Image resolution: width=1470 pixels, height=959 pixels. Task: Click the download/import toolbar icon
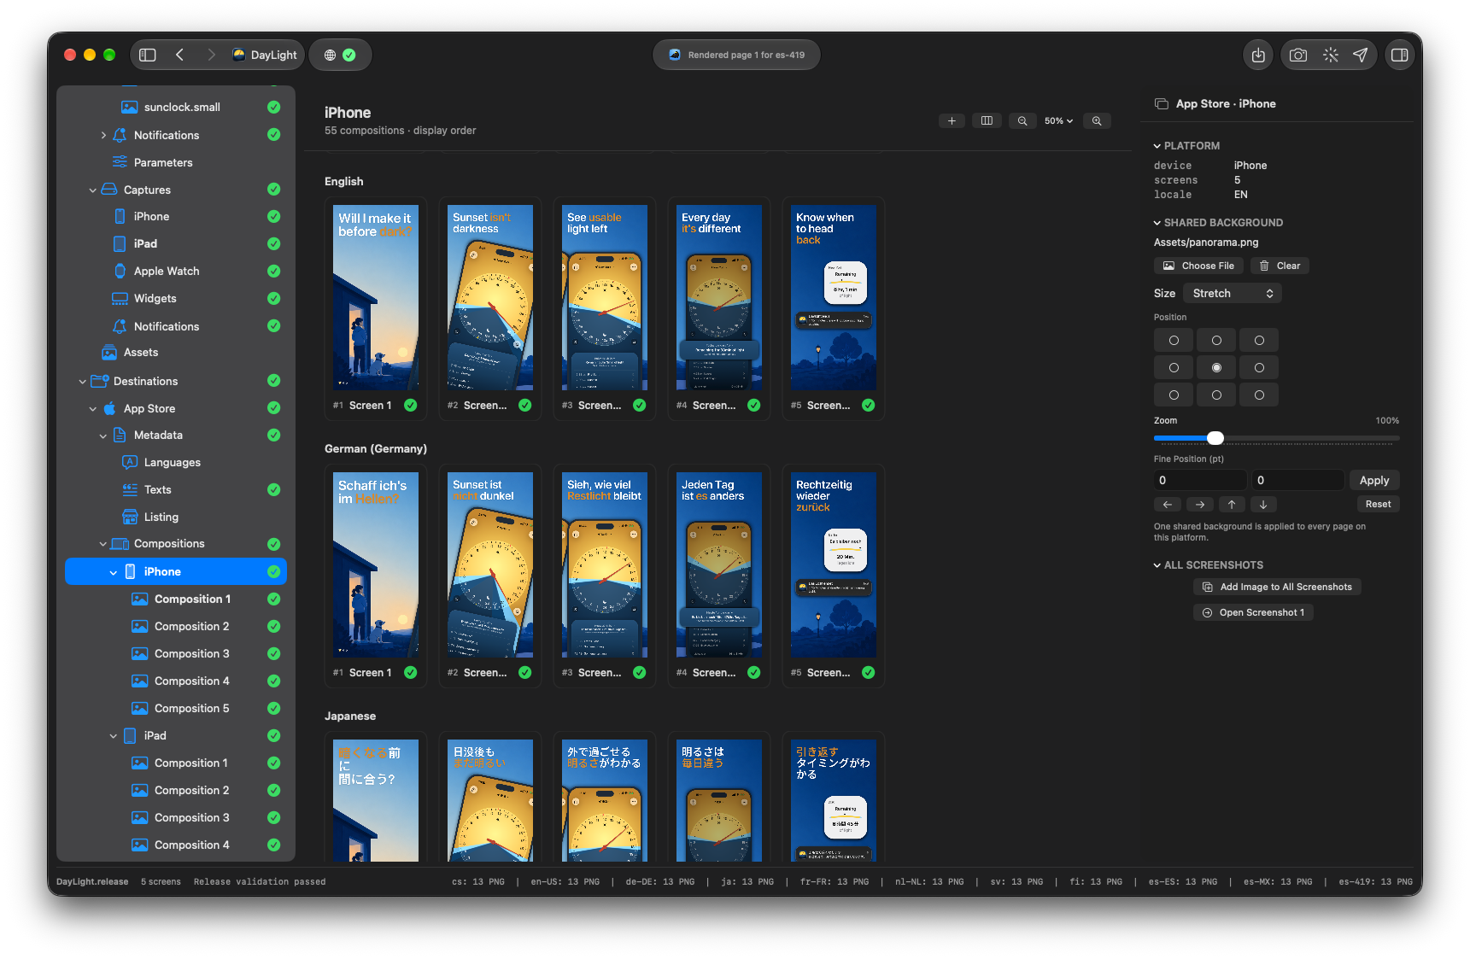pyautogui.click(x=1258, y=55)
